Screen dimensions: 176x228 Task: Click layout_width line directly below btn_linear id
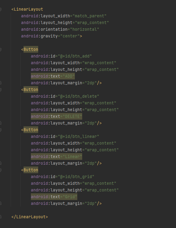click(x=74, y=143)
